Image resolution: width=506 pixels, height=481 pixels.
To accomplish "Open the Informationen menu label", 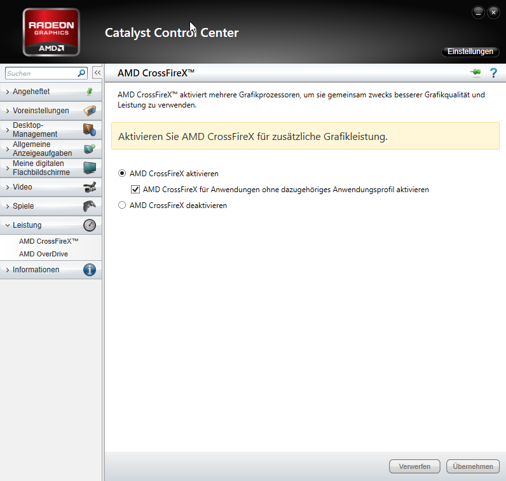I will click(x=36, y=270).
